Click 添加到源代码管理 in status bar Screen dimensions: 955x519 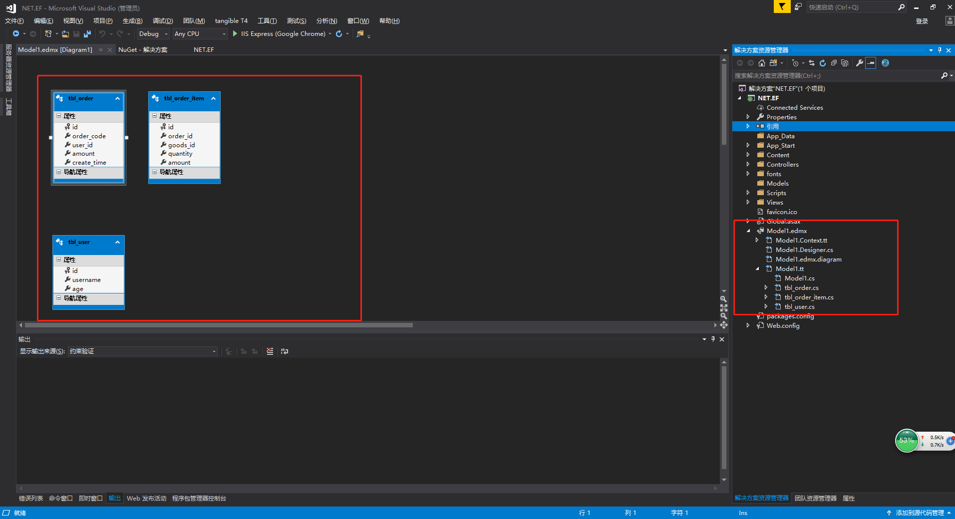pyautogui.click(x=920, y=513)
